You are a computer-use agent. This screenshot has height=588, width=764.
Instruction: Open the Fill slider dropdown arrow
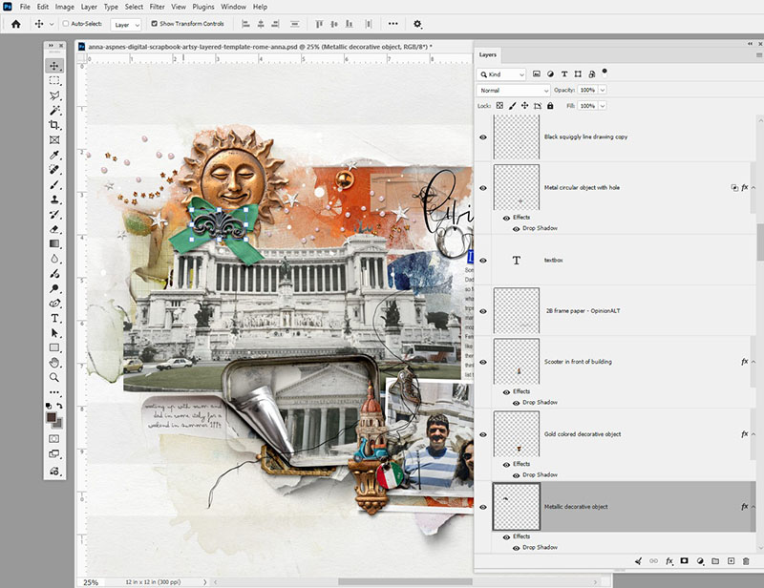pyautogui.click(x=603, y=106)
